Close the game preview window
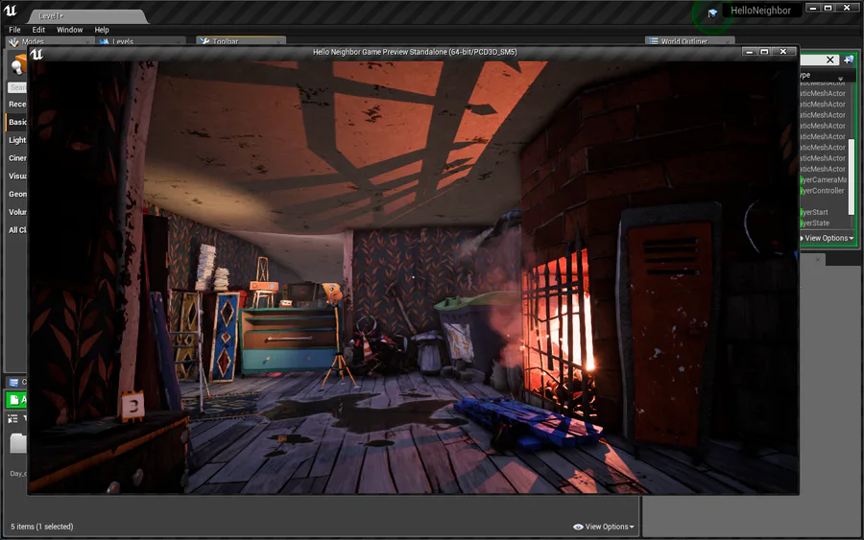 tap(783, 52)
